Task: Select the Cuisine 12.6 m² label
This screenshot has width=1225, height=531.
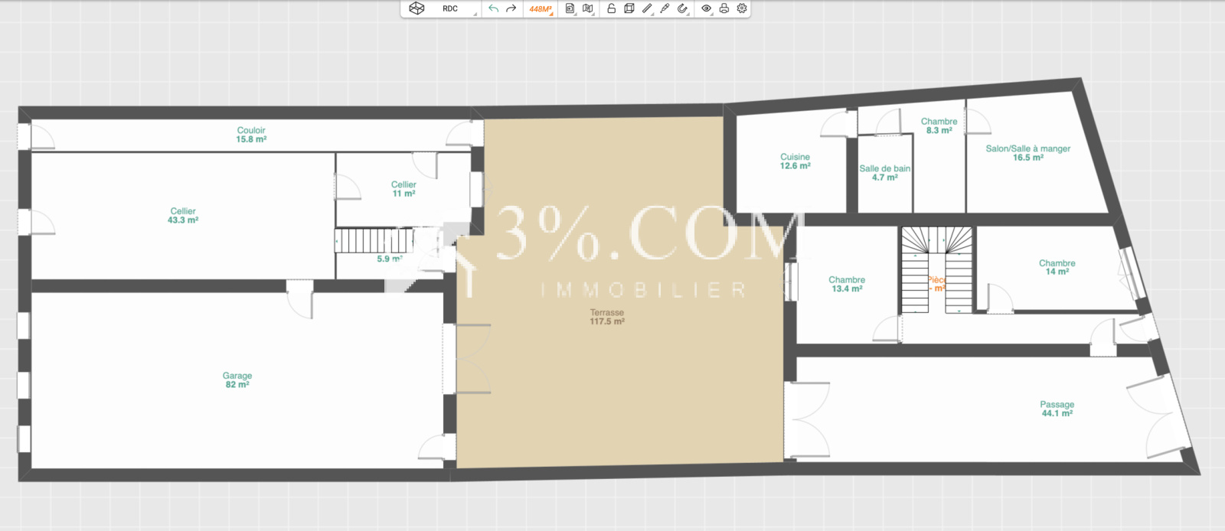Action: (x=795, y=161)
